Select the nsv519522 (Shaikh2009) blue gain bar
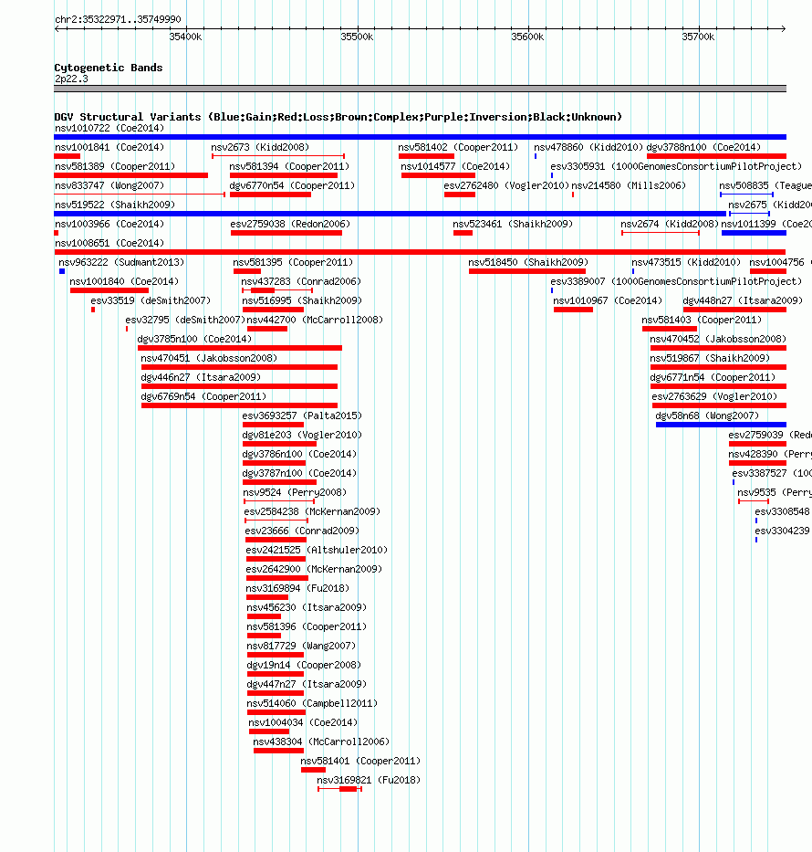Viewport: 812px width, 852px height. [x=390, y=214]
